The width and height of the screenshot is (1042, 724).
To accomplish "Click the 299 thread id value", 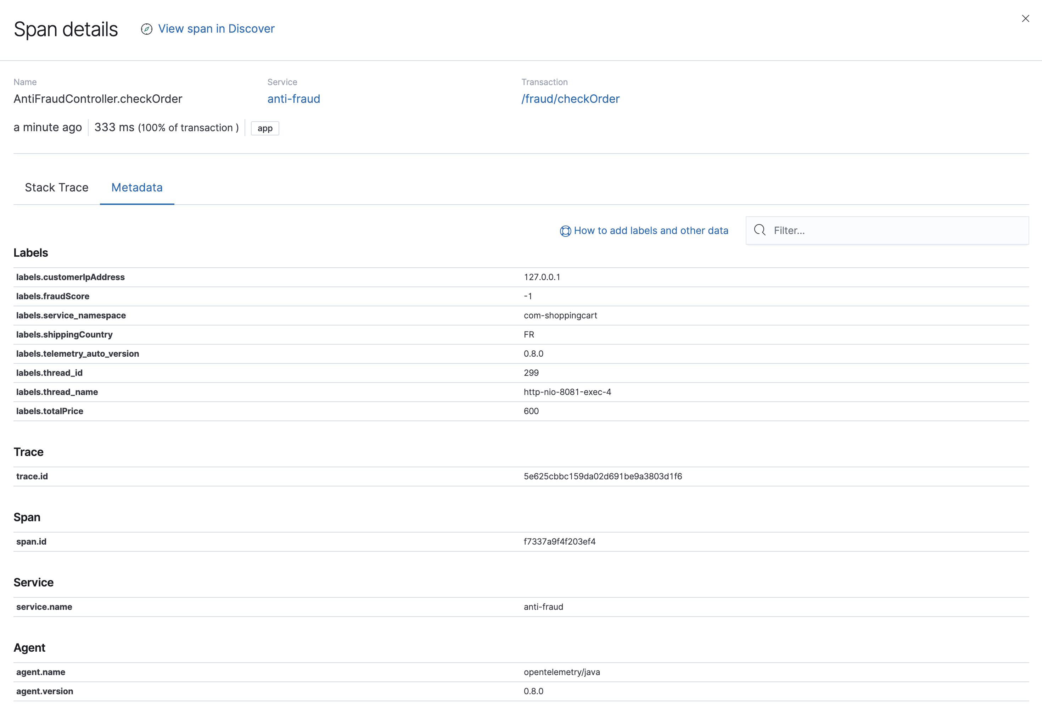I will pyautogui.click(x=531, y=373).
